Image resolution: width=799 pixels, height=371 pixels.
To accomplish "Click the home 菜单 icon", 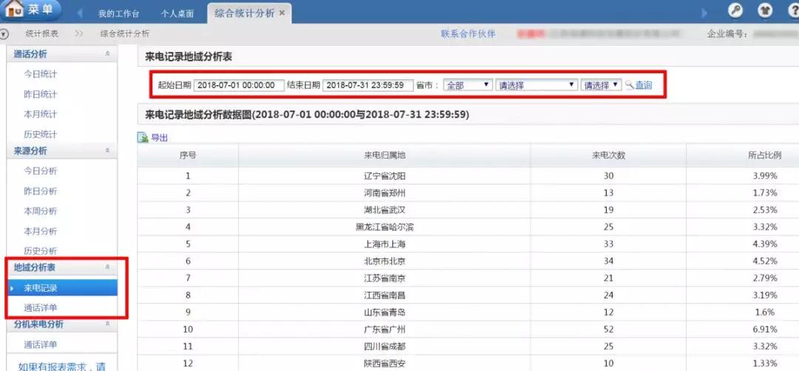I will 15,10.
